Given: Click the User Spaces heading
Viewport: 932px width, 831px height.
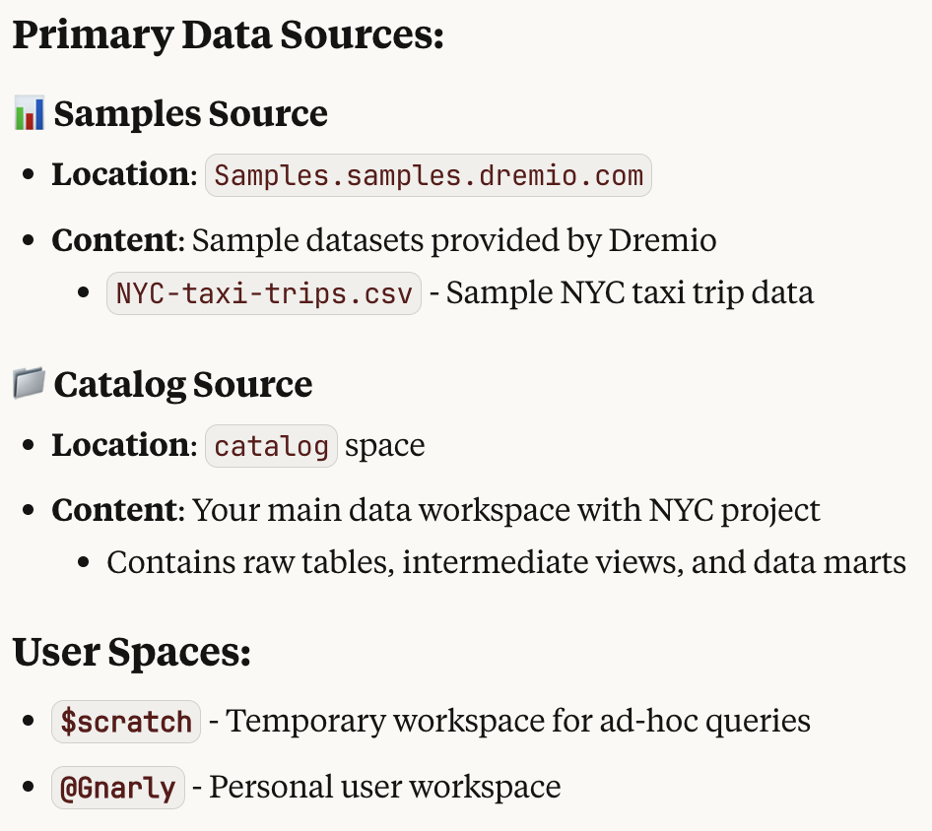Looking at the screenshot, I should click(x=132, y=652).
